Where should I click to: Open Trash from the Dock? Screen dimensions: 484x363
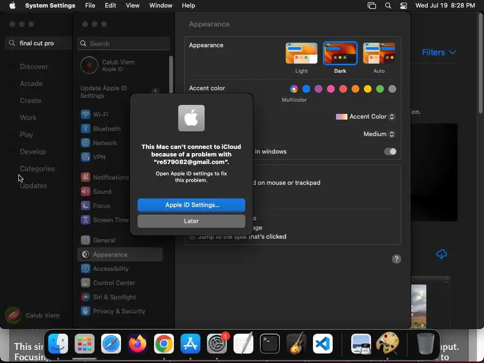point(426,344)
